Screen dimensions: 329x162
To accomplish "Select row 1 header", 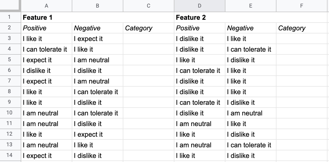I will click(x=10, y=17).
